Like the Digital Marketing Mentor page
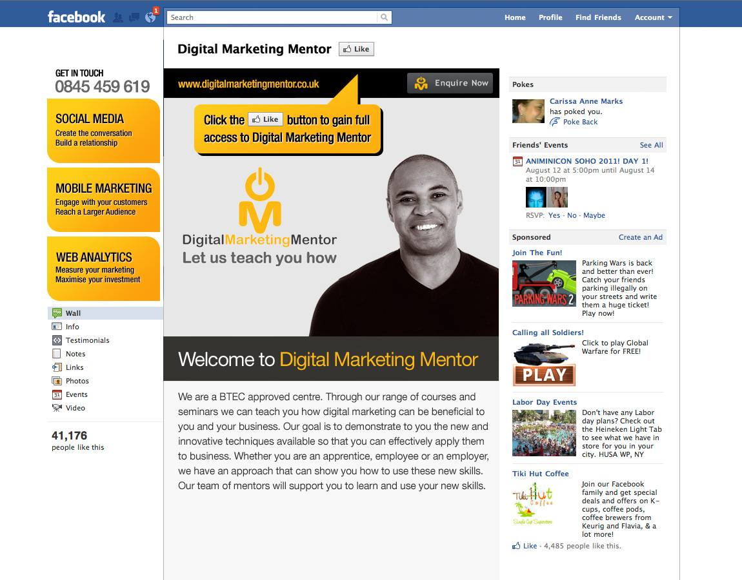The height and width of the screenshot is (580, 742). (x=356, y=49)
